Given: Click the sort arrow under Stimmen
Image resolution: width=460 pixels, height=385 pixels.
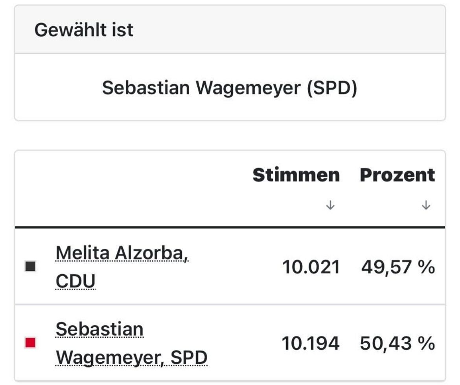Looking at the screenshot, I should 330,205.
